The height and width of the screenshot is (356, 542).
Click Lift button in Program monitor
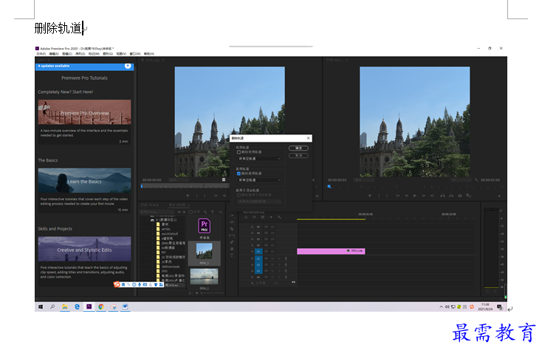pyautogui.click(x=442, y=196)
